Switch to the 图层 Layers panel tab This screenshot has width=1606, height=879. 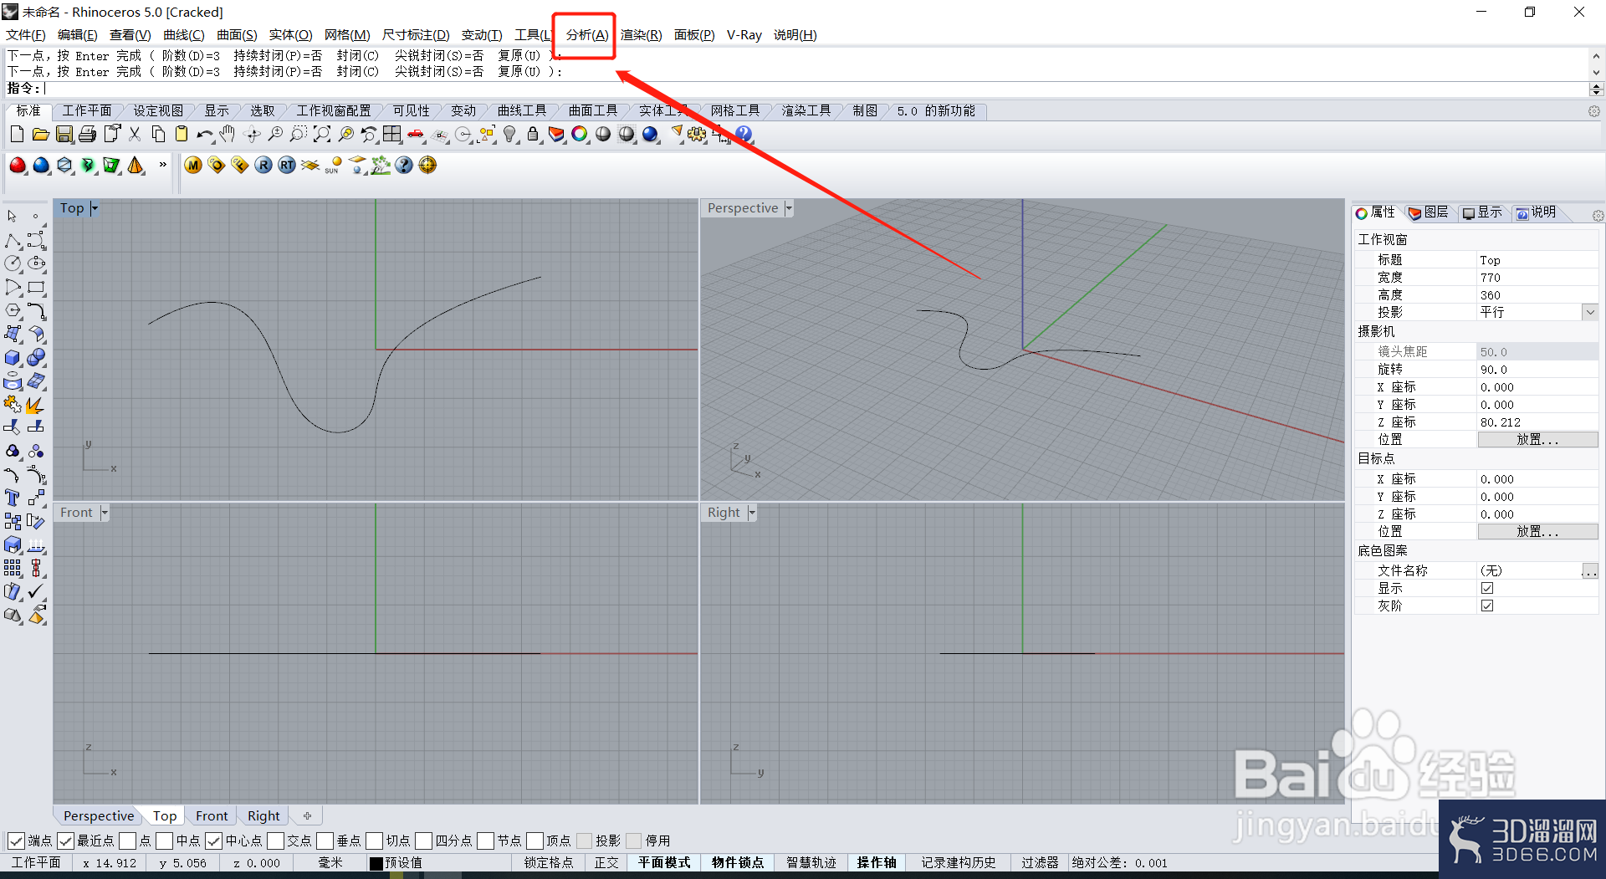pos(1430,212)
